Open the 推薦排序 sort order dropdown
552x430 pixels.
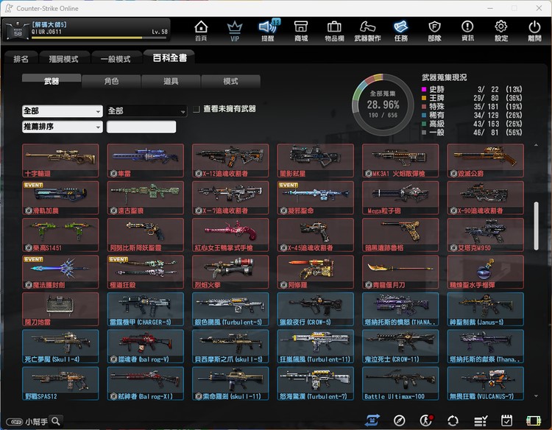63,127
